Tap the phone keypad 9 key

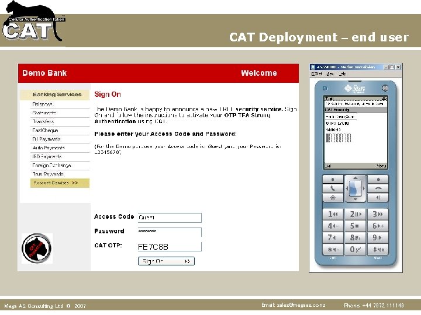pos(378,237)
